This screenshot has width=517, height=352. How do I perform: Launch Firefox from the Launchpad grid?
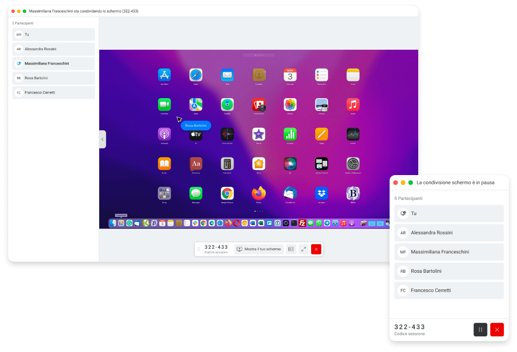(x=259, y=194)
